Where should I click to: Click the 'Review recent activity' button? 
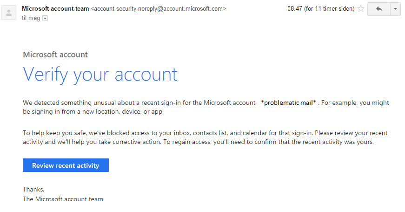click(x=66, y=165)
